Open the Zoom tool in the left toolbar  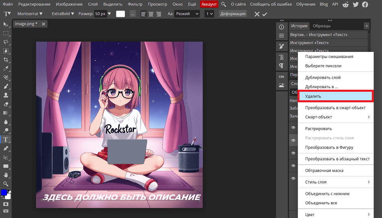point(6,184)
